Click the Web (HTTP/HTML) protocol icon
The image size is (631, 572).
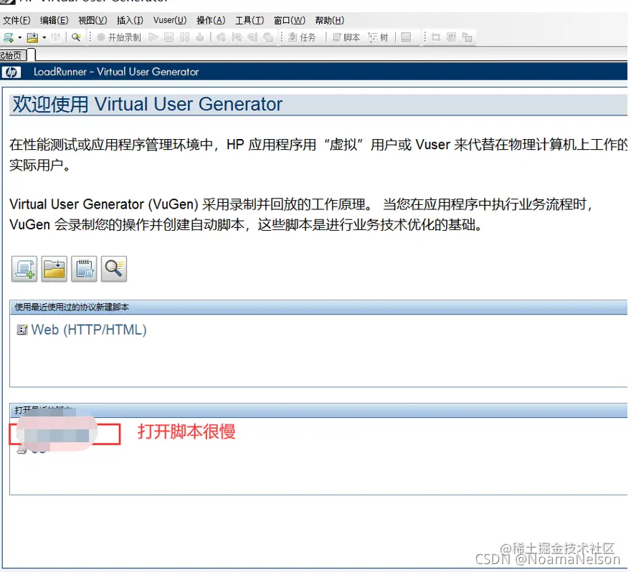(x=22, y=330)
